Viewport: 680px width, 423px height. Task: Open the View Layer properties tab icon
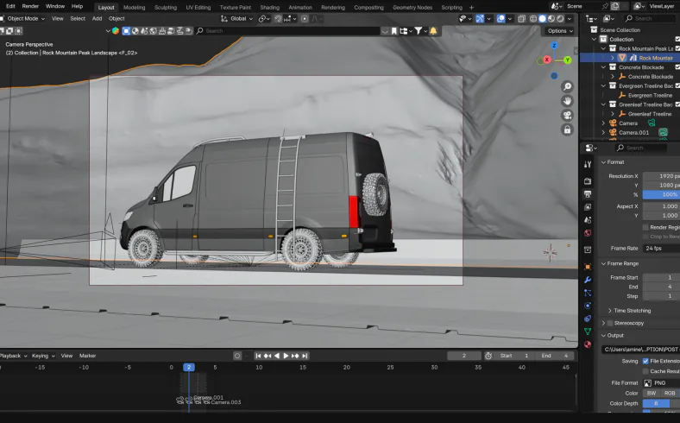pos(588,207)
